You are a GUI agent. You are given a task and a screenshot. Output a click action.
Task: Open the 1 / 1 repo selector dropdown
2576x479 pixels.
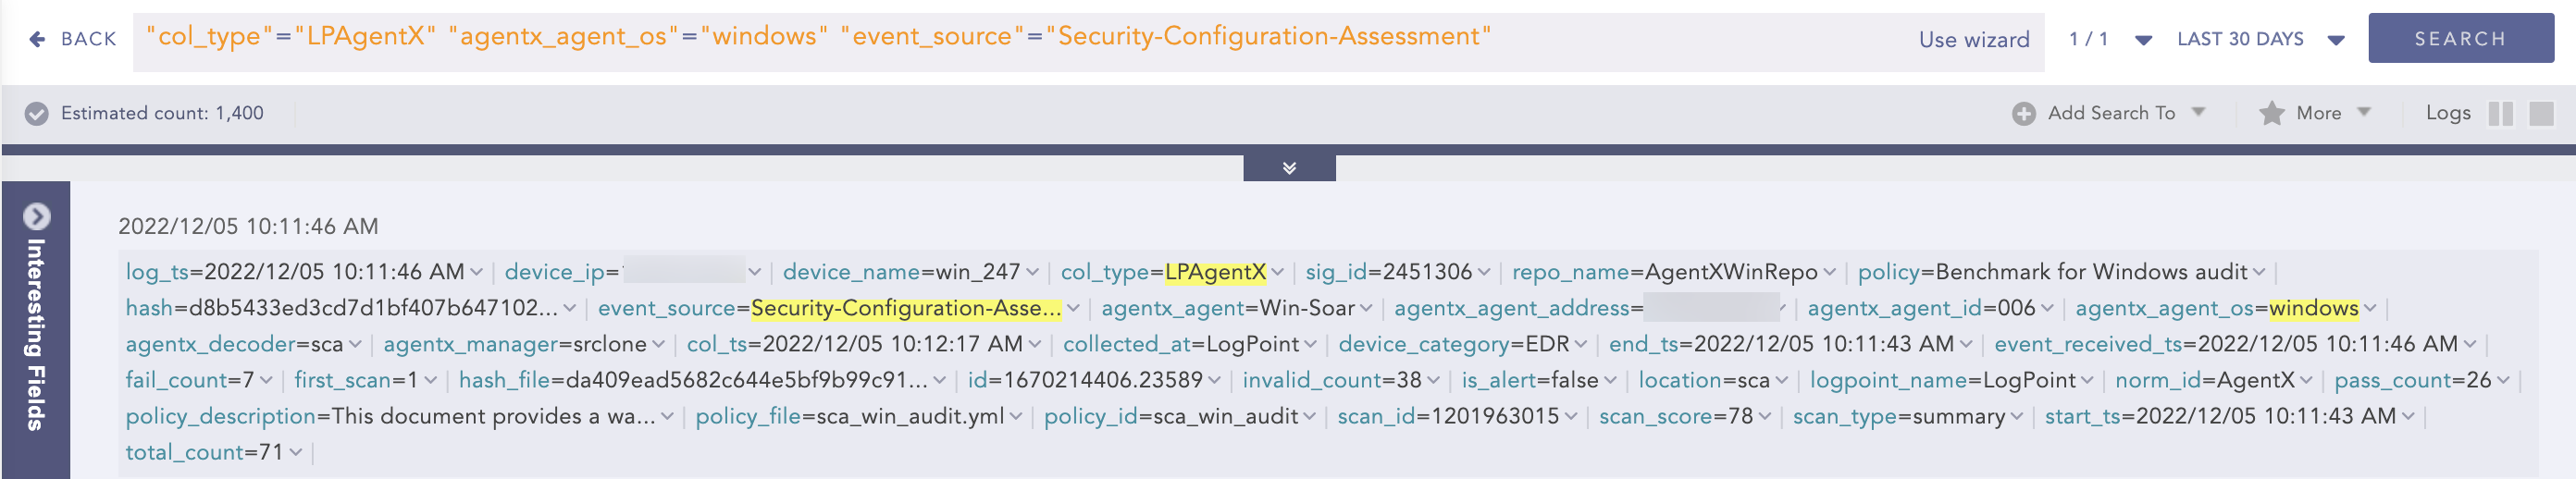[2143, 40]
